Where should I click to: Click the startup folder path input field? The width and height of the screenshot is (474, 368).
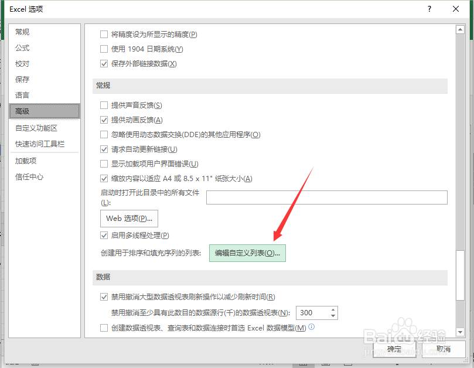tap(327, 197)
